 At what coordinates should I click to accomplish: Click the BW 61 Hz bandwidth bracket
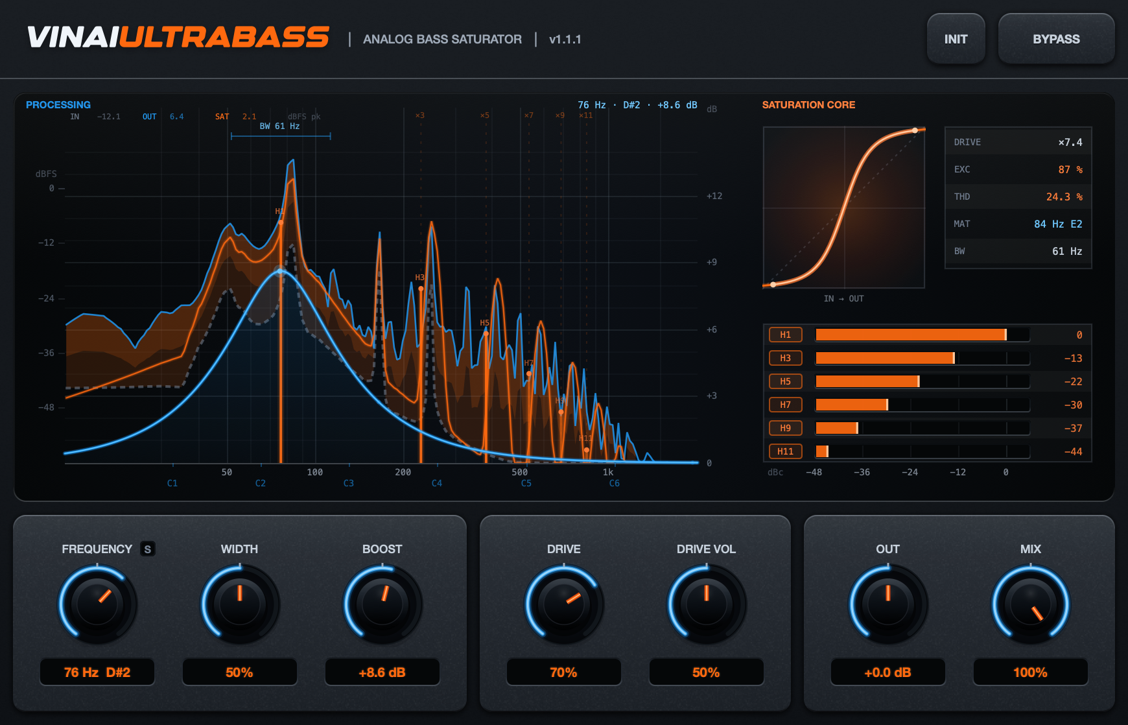click(x=281, y=136)
